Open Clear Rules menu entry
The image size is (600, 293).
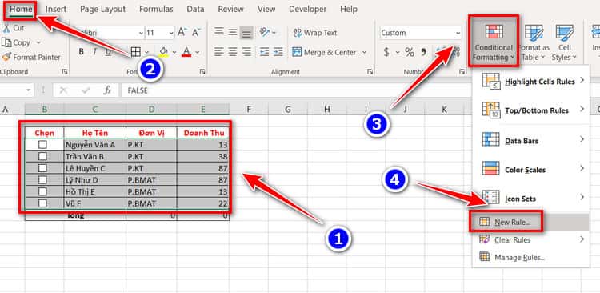pos(530,239)
